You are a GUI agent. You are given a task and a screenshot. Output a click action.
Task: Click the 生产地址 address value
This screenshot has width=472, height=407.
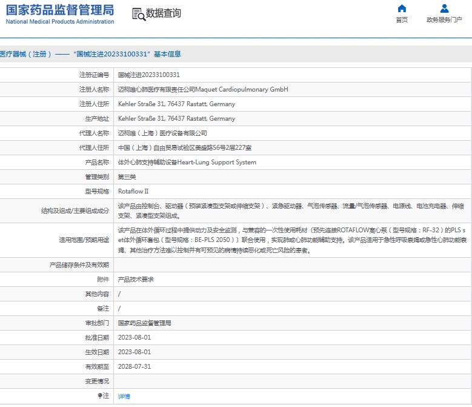176,118
